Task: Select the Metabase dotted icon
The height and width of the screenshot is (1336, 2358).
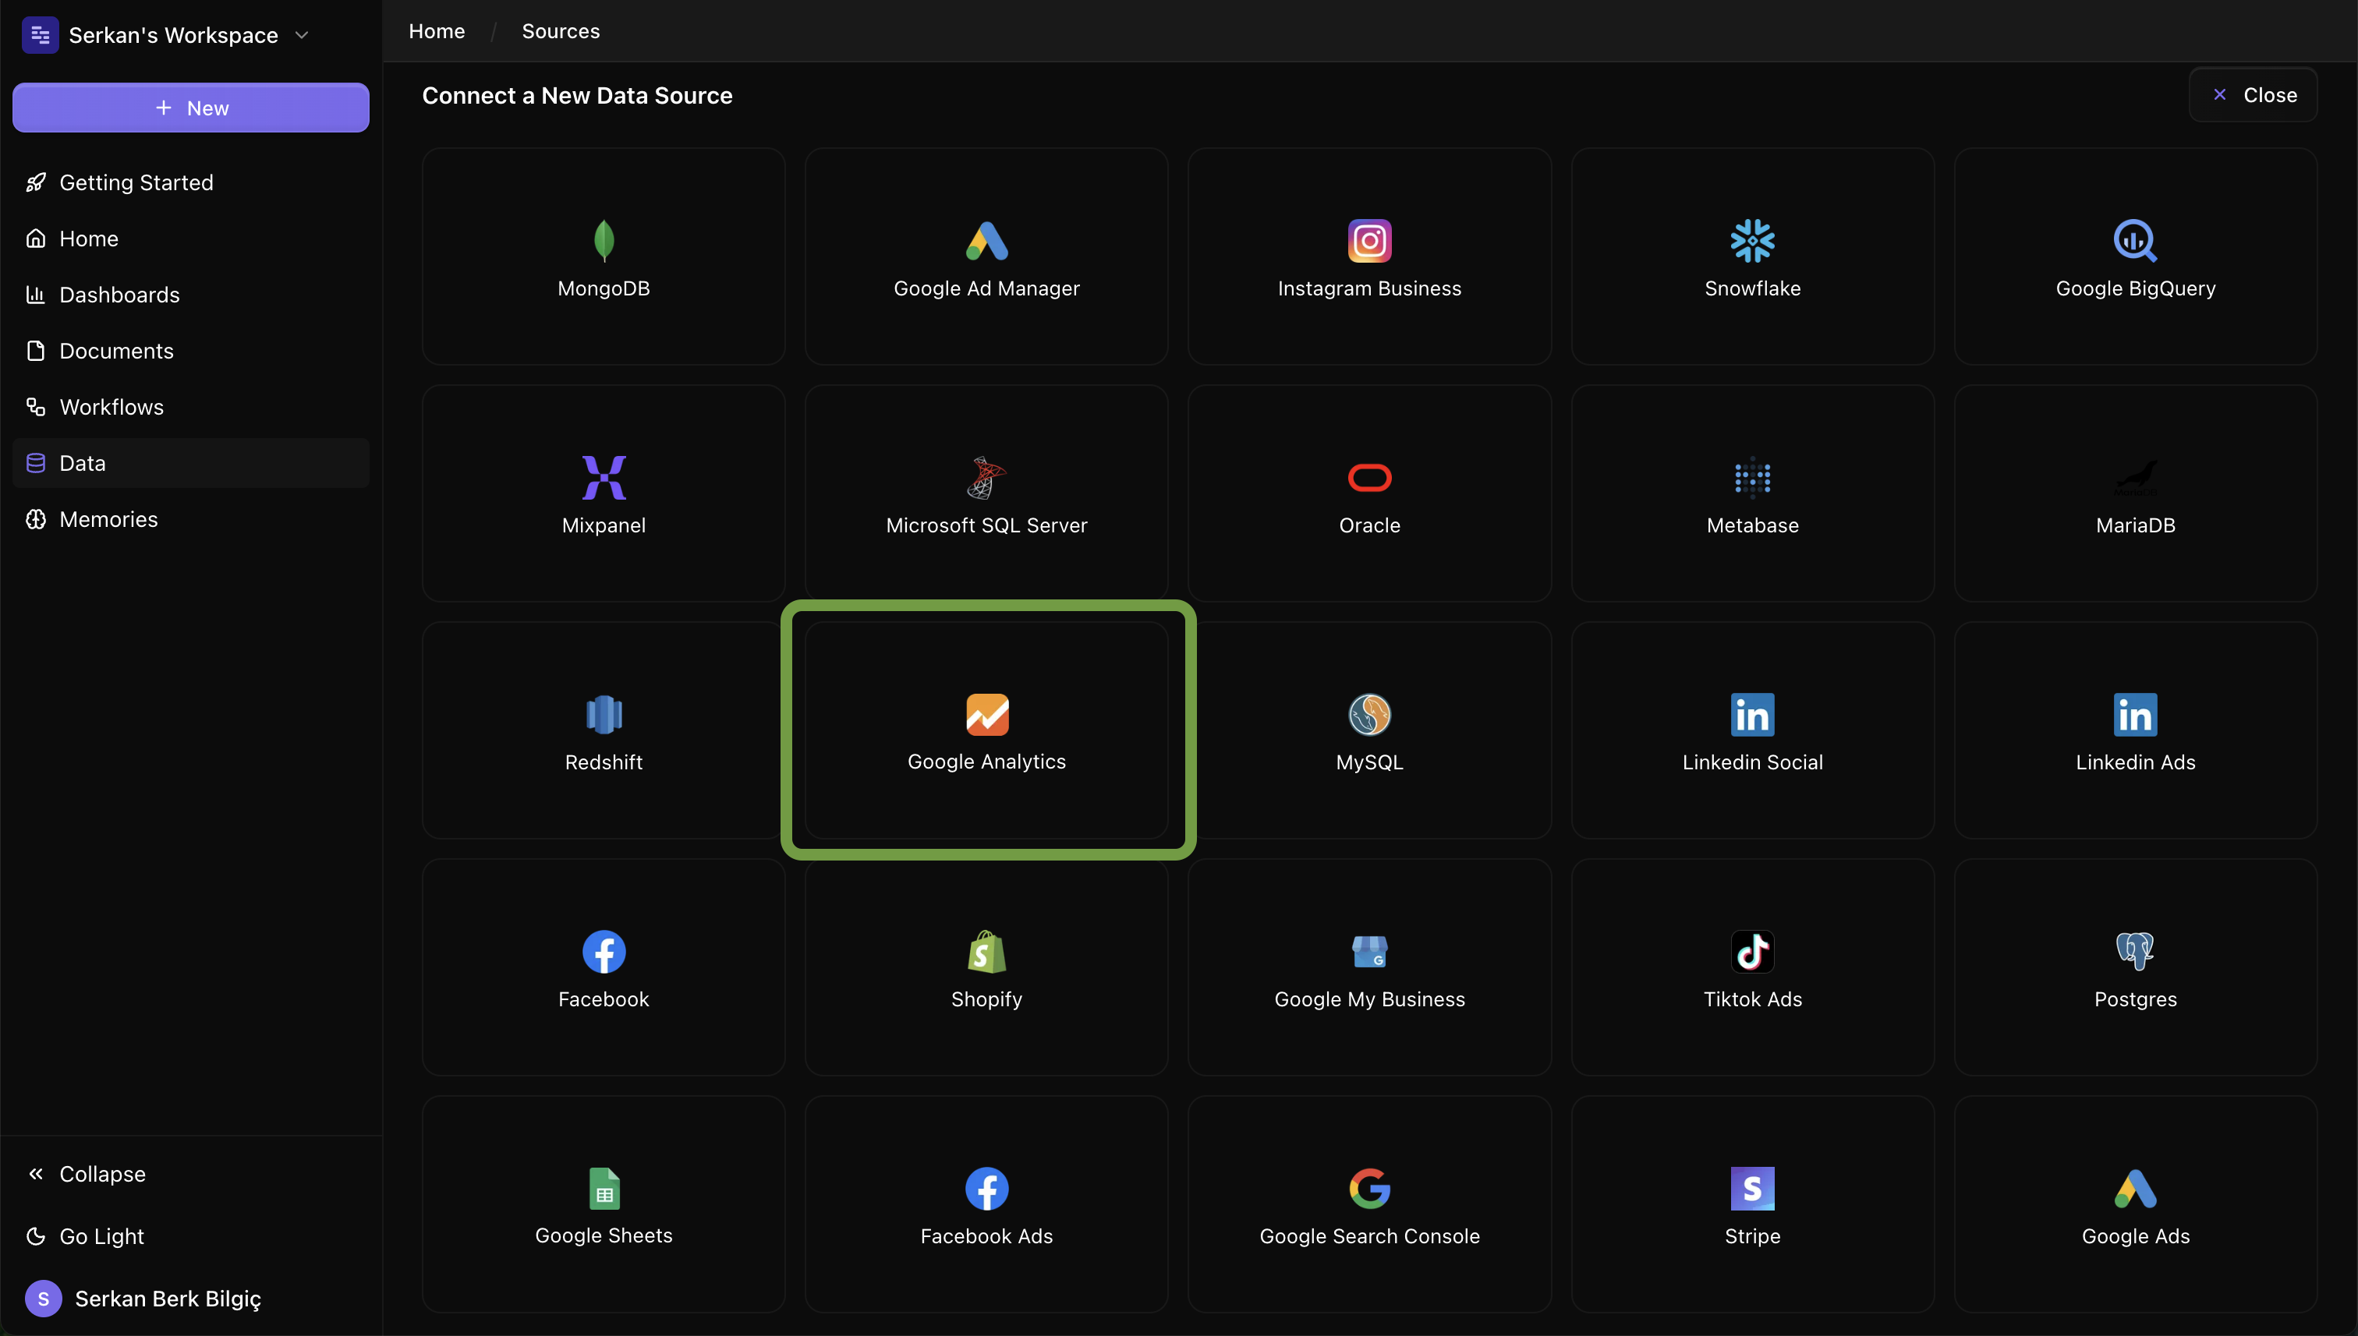Action: 1752,477
